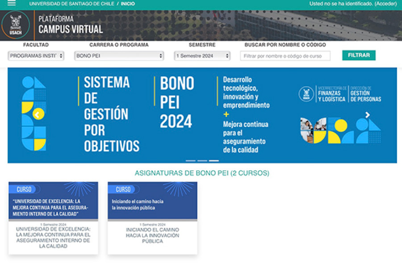Activate the third carousel indicator dot
This screenshot has width=402, height=268.
214,161
